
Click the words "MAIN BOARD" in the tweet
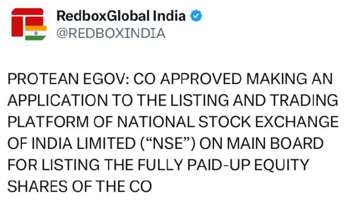click(x=275, y=143)
